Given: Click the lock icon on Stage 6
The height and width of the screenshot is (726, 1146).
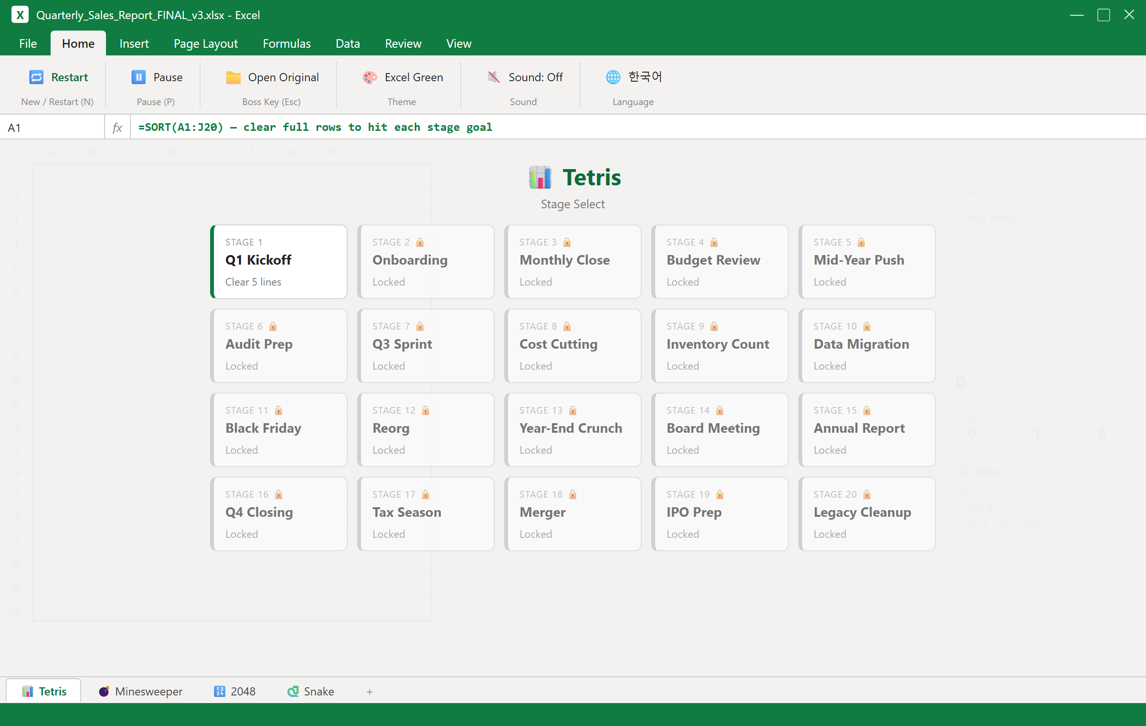Looking at the screenshot, I should 273,326.
